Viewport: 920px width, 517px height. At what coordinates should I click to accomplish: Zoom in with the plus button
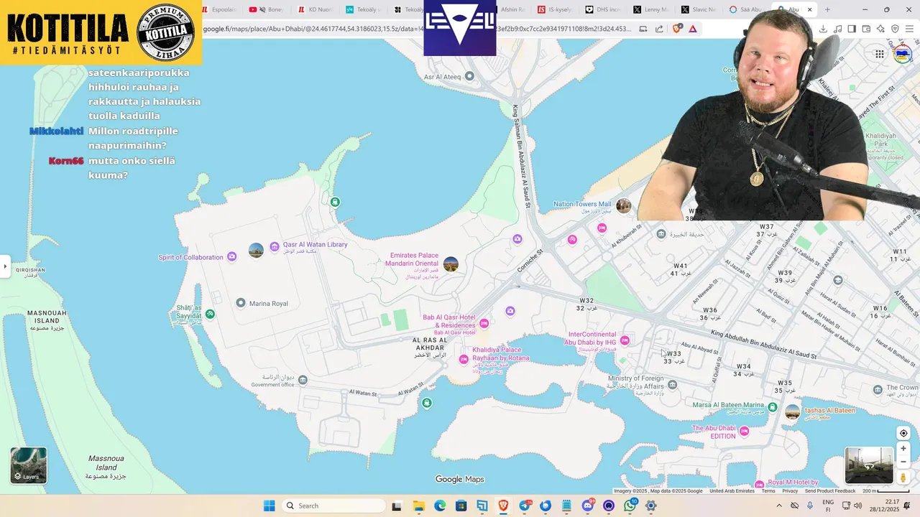[x=903, y=449]
